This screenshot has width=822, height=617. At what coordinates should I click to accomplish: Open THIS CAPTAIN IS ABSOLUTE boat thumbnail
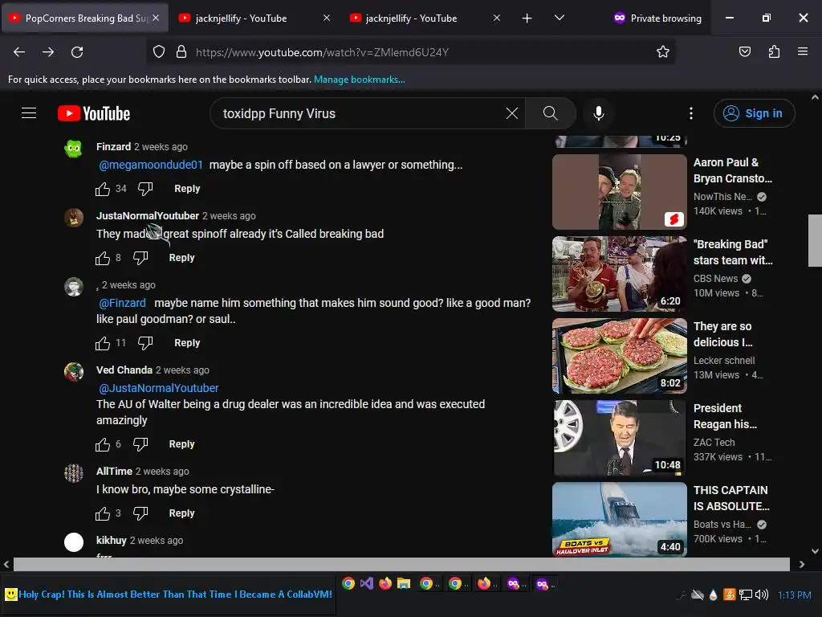619,520
